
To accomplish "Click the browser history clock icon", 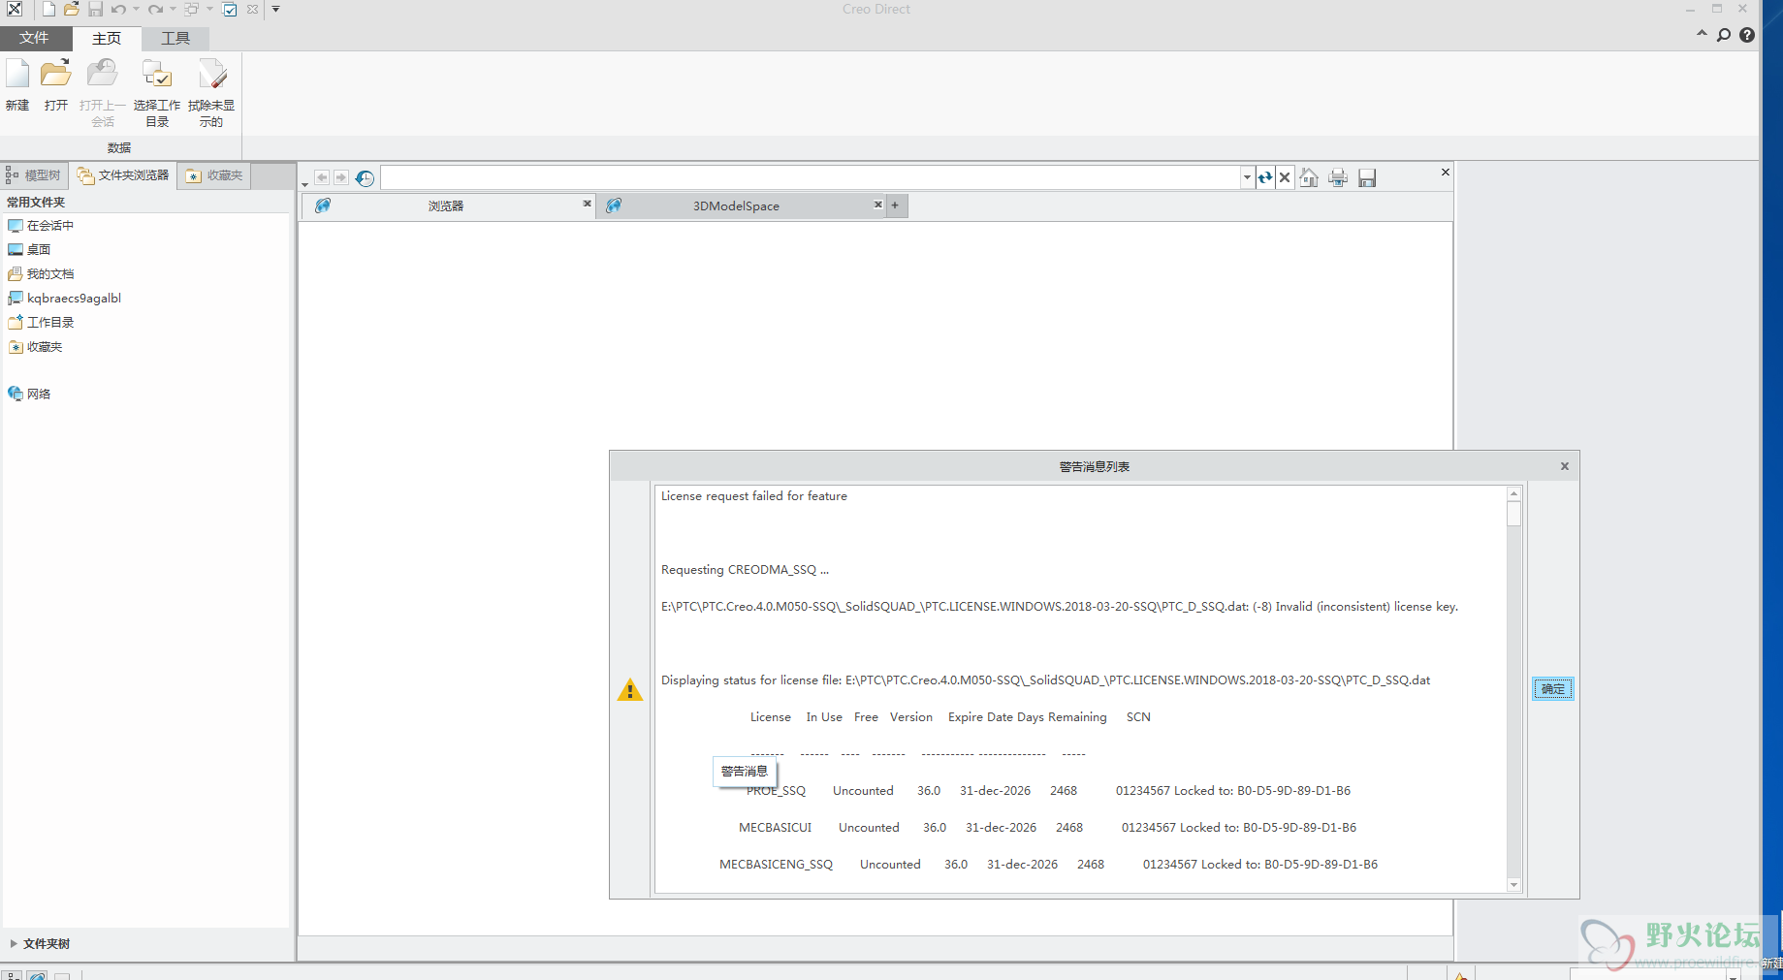I will coord(365,178).
